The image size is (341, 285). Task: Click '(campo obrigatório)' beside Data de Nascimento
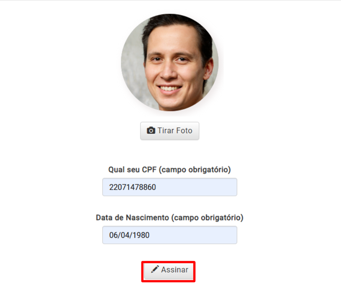[x=208, y=218]
